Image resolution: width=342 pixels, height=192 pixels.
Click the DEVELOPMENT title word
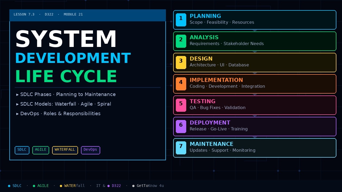pyautogui.click(x=73, y=58)
